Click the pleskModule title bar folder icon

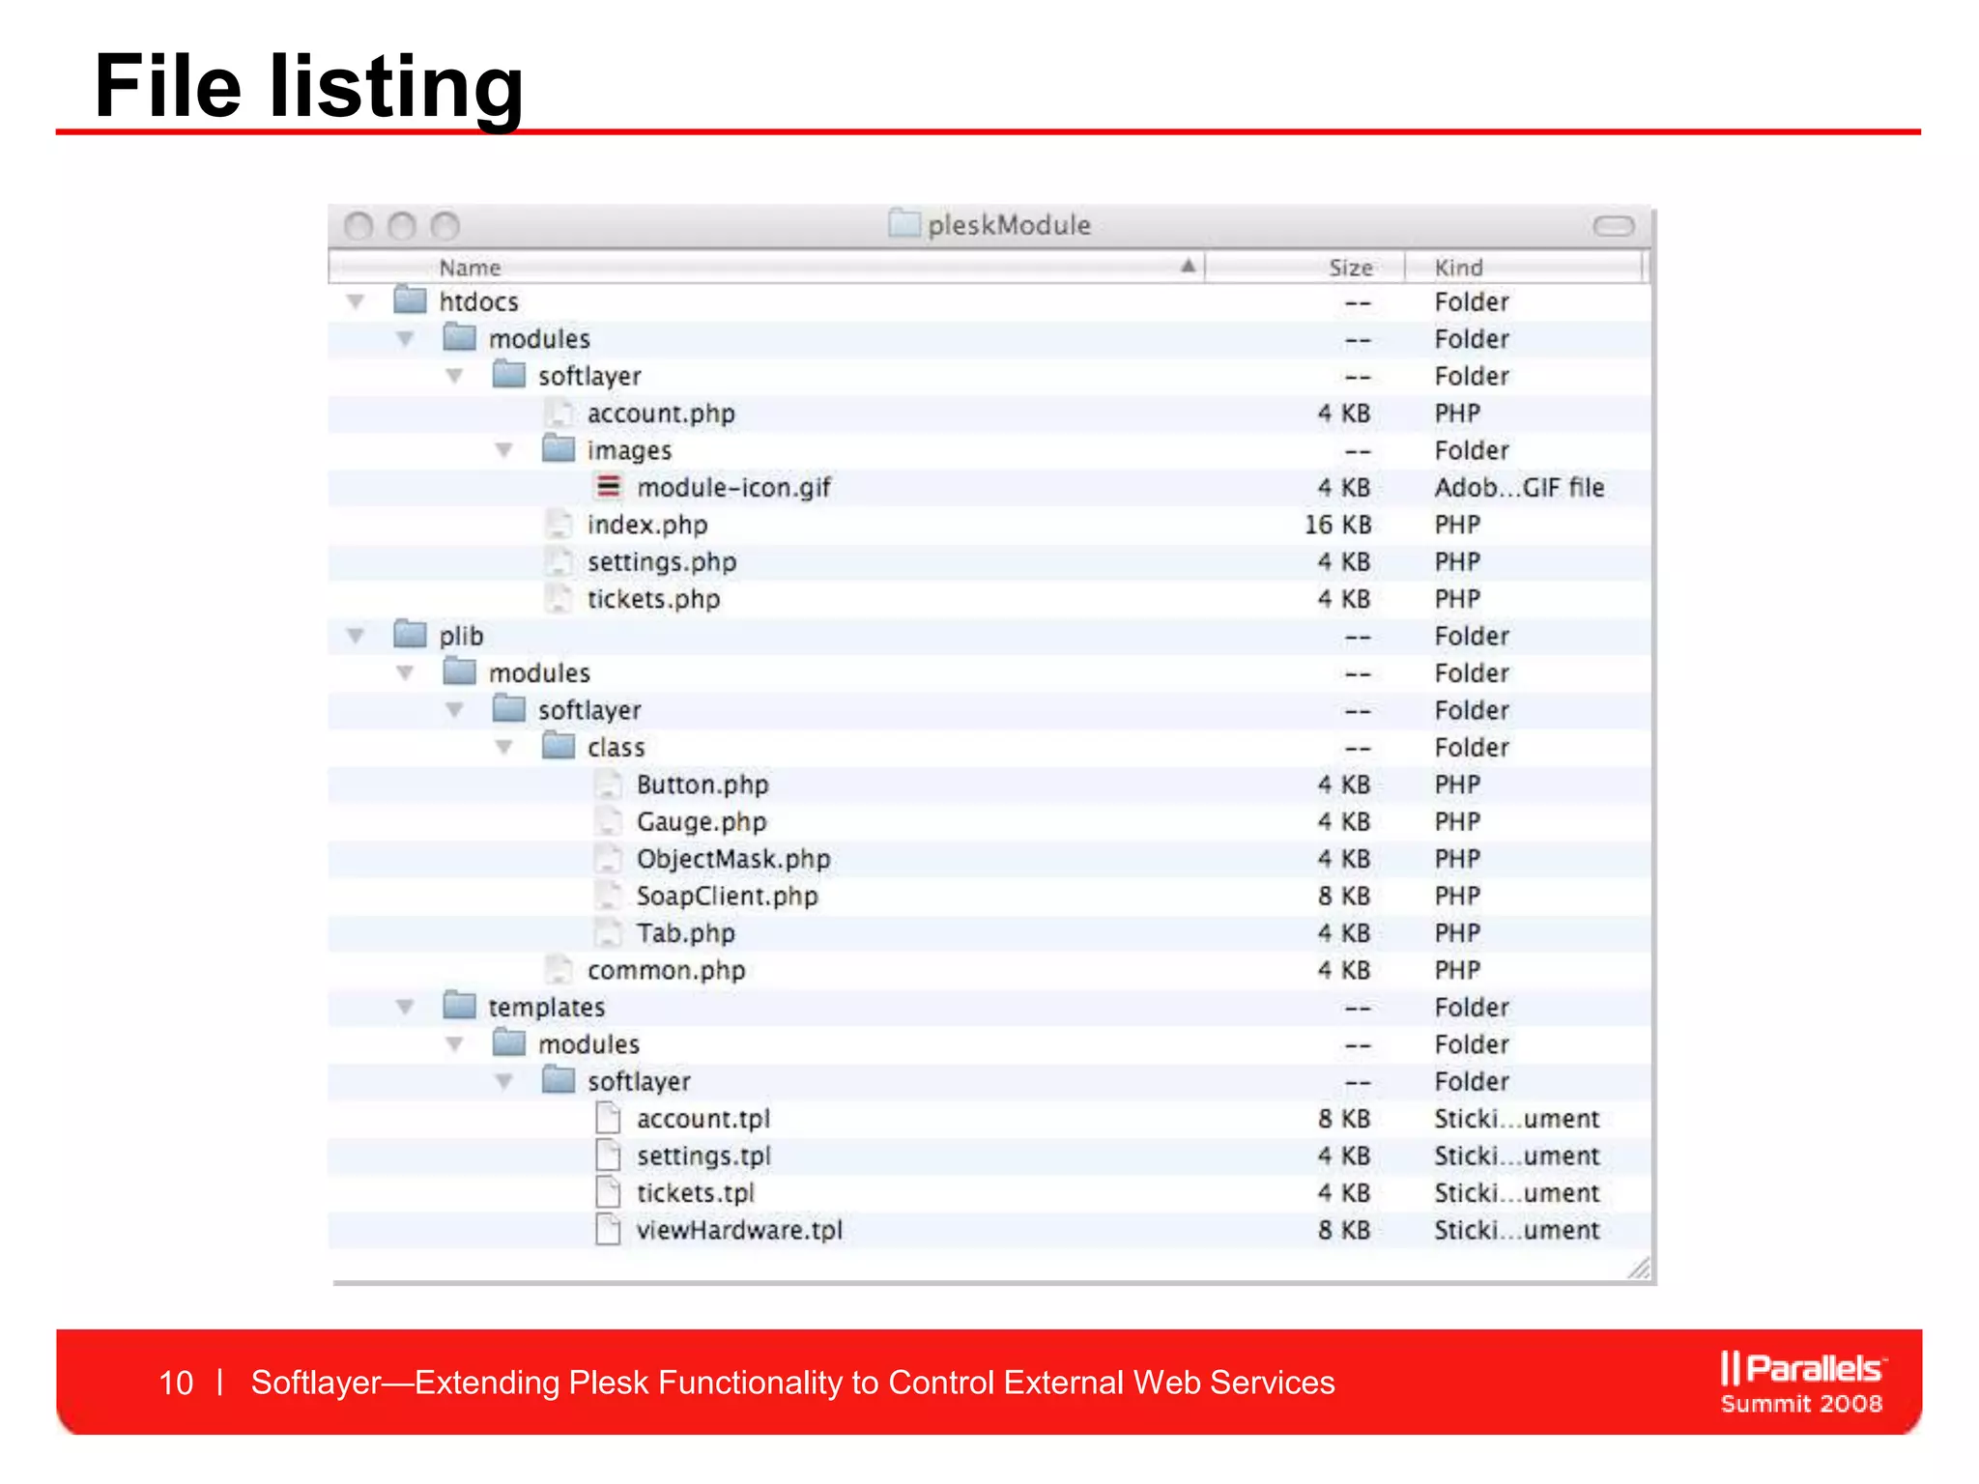pos(904,223)
